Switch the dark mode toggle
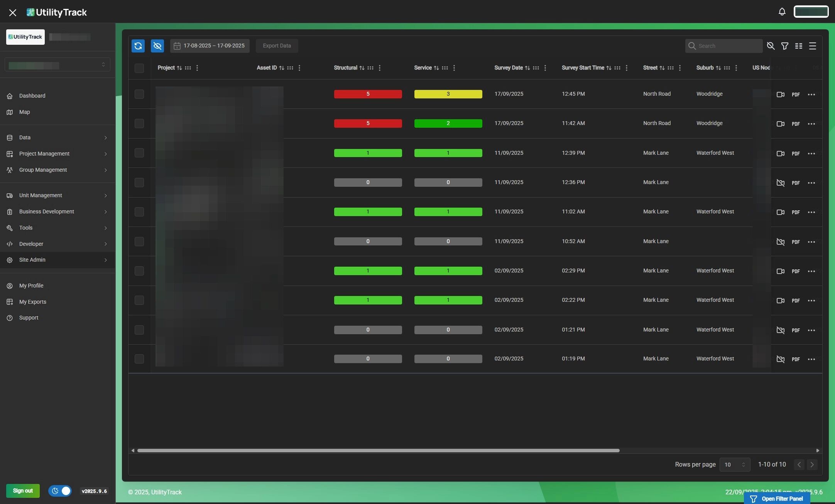Image resolution: width=835 pixels, height=504 pixels. pyautogui.click(x=60, y=491)
